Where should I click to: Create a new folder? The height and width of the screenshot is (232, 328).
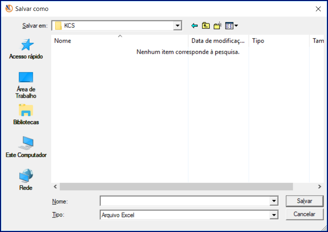(x=218, y=25)
